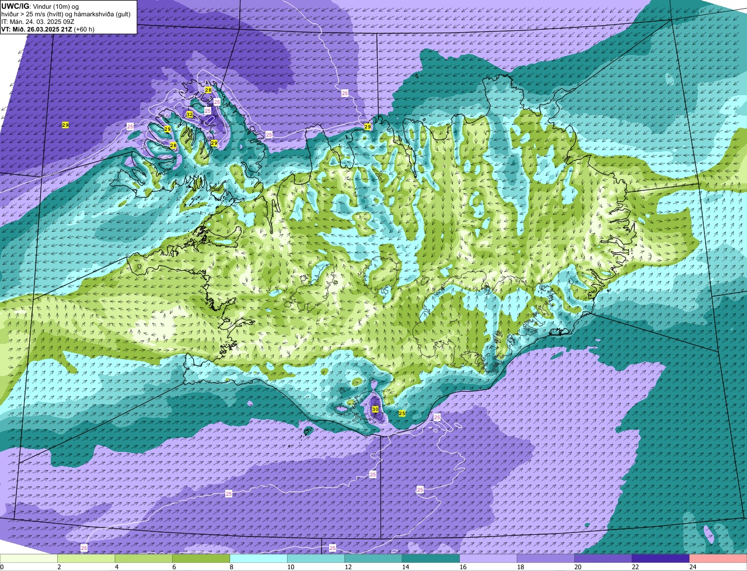
Task: Click the legend line 'hviður > 25 m/s (hvítt) og hámarkshviða (gult)'
Action: 66,14
